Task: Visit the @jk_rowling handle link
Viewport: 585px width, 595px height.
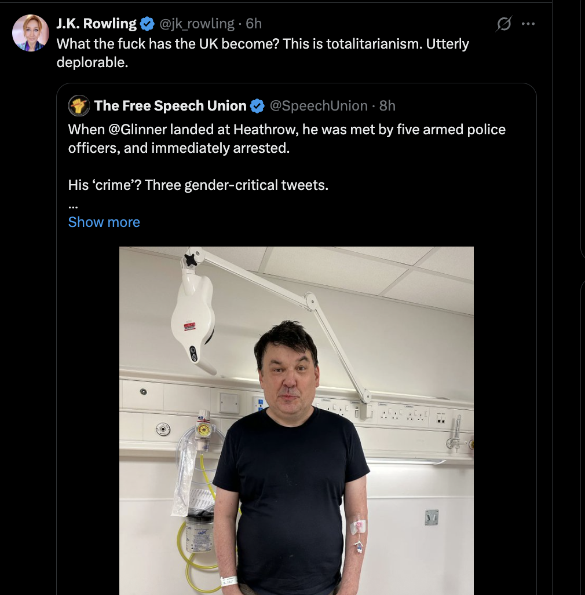Action: click(x=196, y=24)
